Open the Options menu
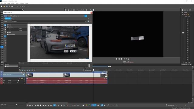 (22, 3)
